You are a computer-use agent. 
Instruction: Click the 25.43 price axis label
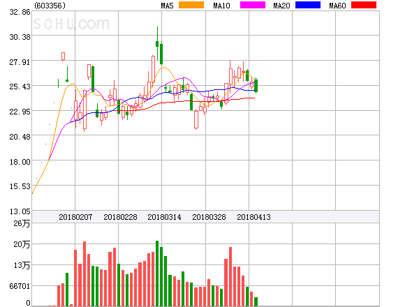click(x=20, y=87)
